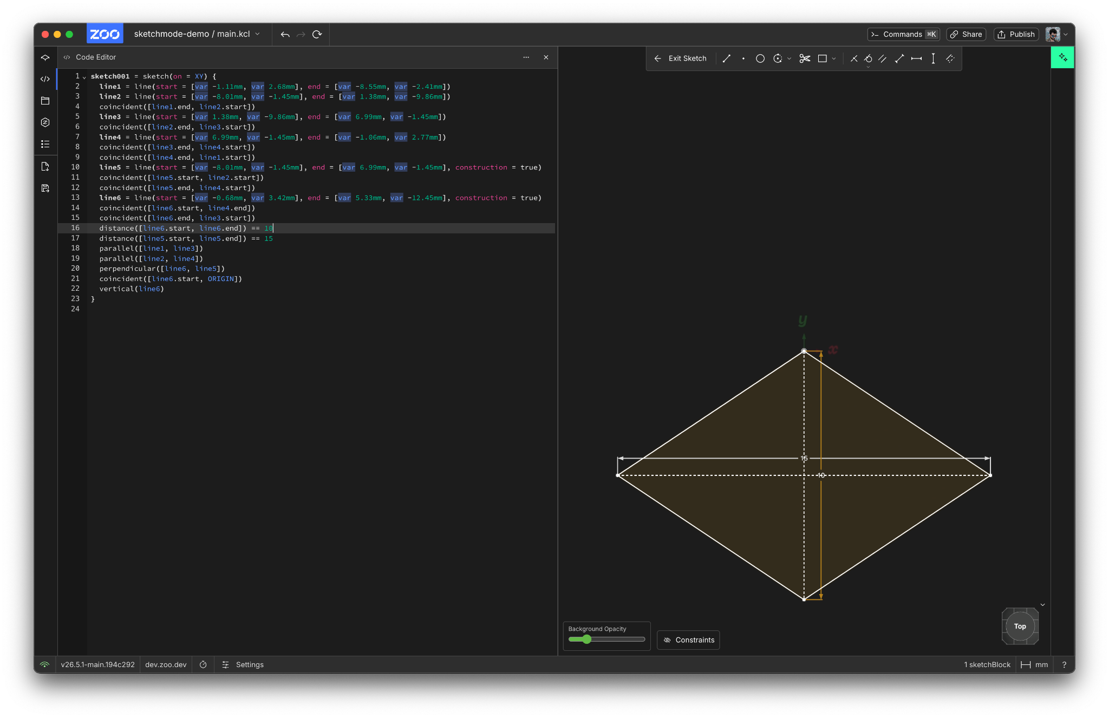Click the Zoo logo home button

105,34
